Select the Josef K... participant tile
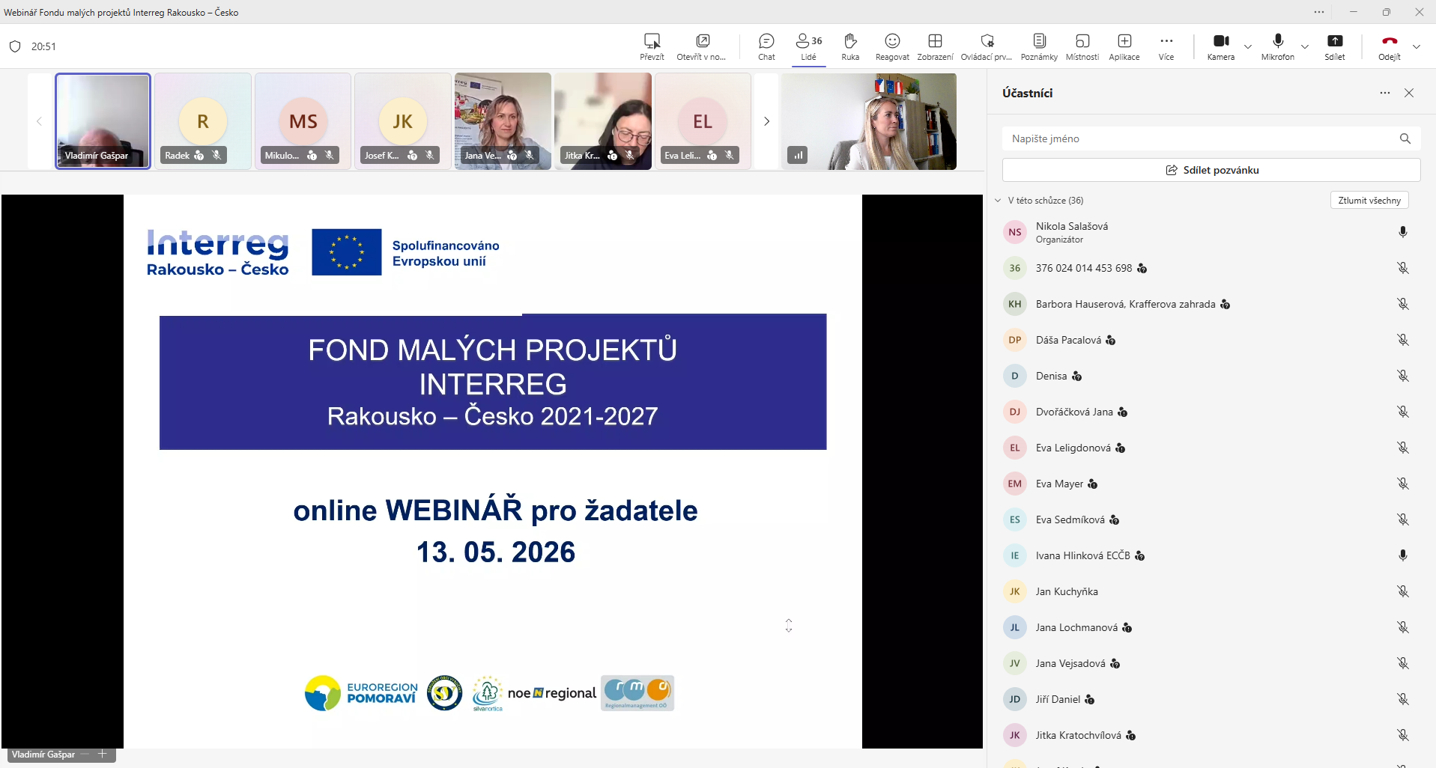The width and height of the screenshot is (1436, 768). [403, 121]
